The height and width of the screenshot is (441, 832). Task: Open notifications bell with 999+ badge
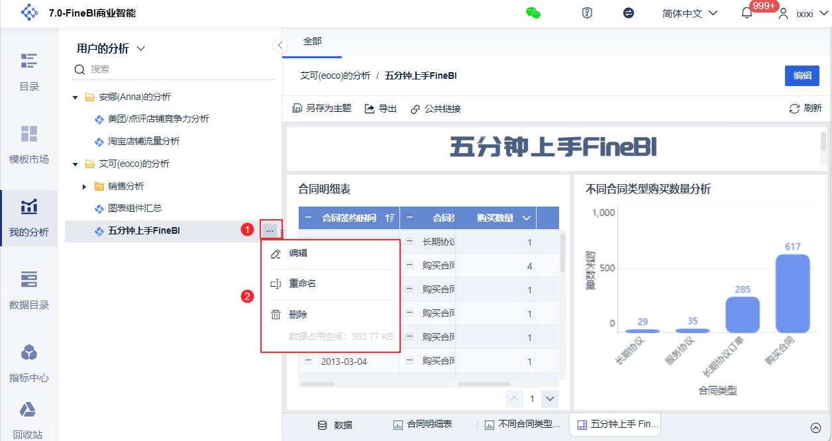[747, 13]
